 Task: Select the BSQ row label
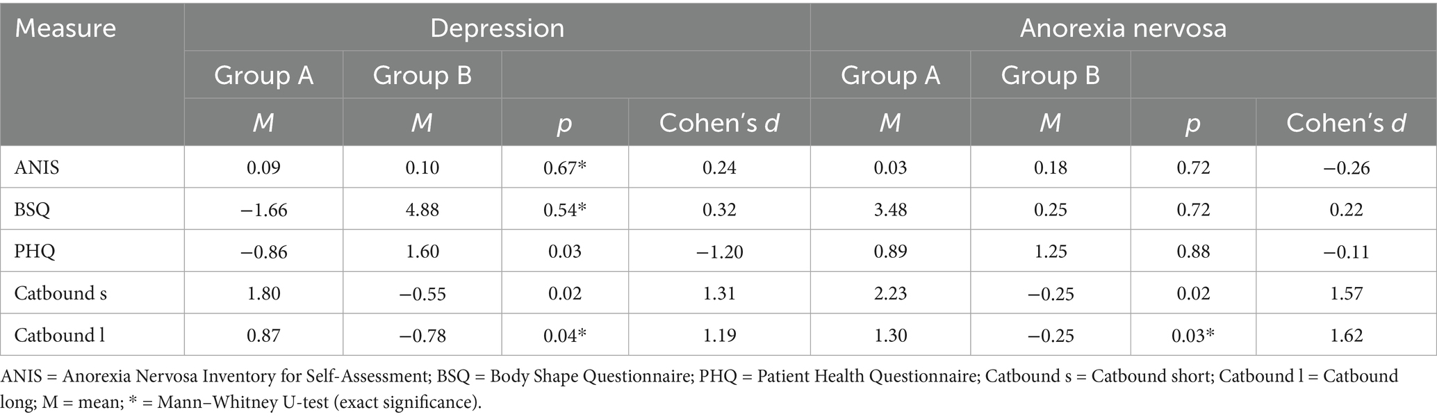(33, 210)
